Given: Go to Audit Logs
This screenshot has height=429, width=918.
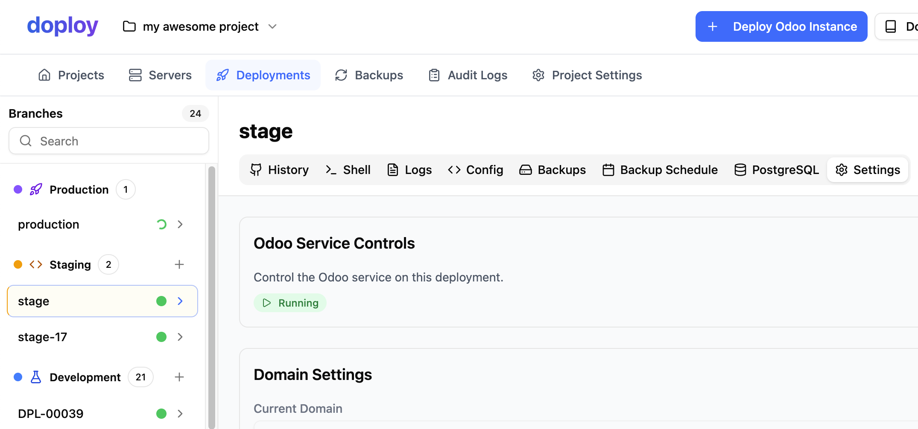Looking at the screenshot, I should point(468,75).
